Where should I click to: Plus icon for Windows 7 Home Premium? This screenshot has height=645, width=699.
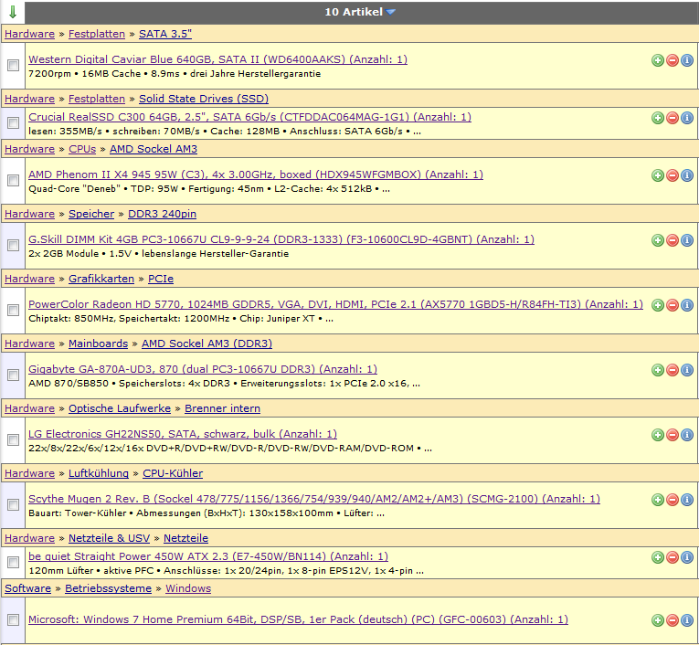[658, 620]
